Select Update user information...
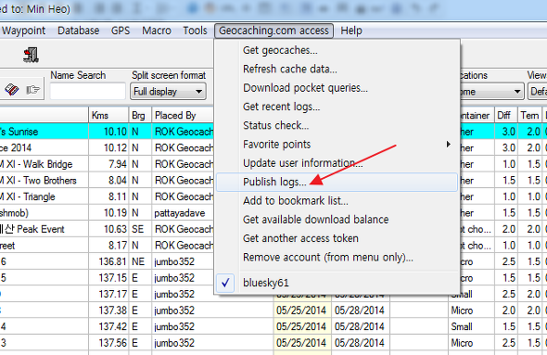 [x=337, y=163]
